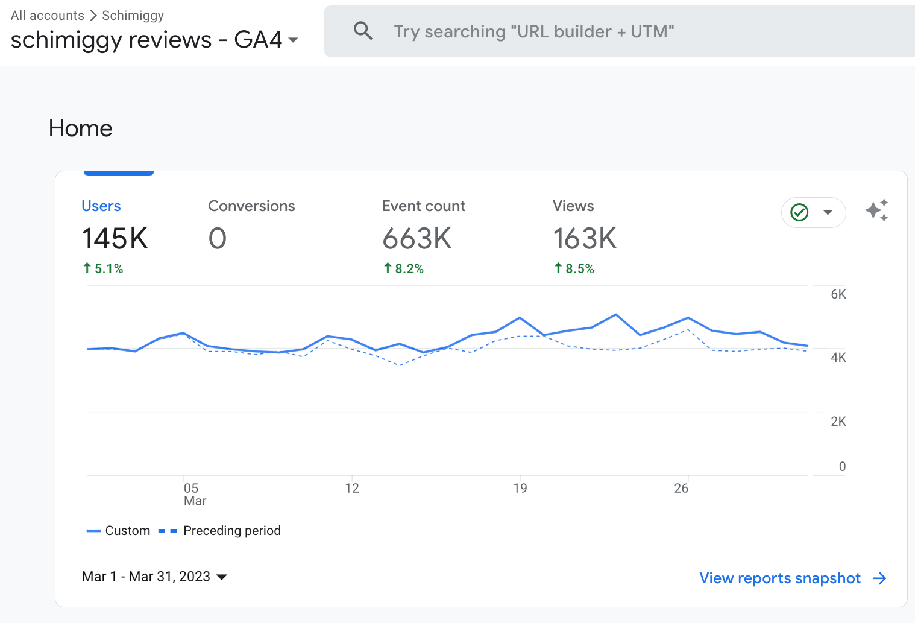This screenshot has height=623, width=915.
Task: Click the View reports snapshot arrow icon
Action: point(880,578)
